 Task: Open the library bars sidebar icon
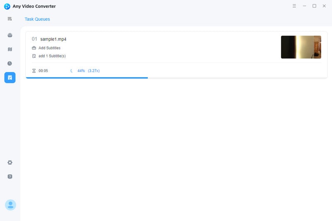[x=10, y=49]
